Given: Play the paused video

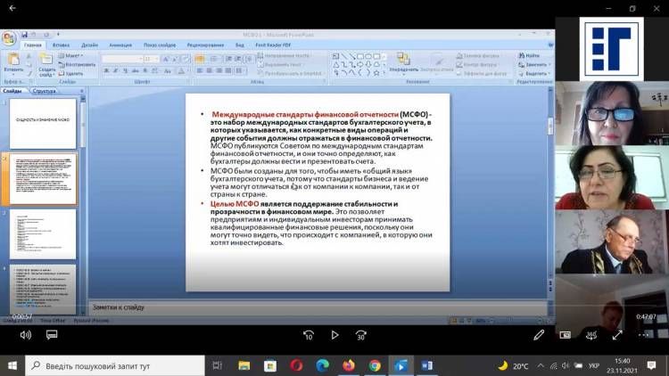Looking at the screenshot, I should [x=334, y=335].
